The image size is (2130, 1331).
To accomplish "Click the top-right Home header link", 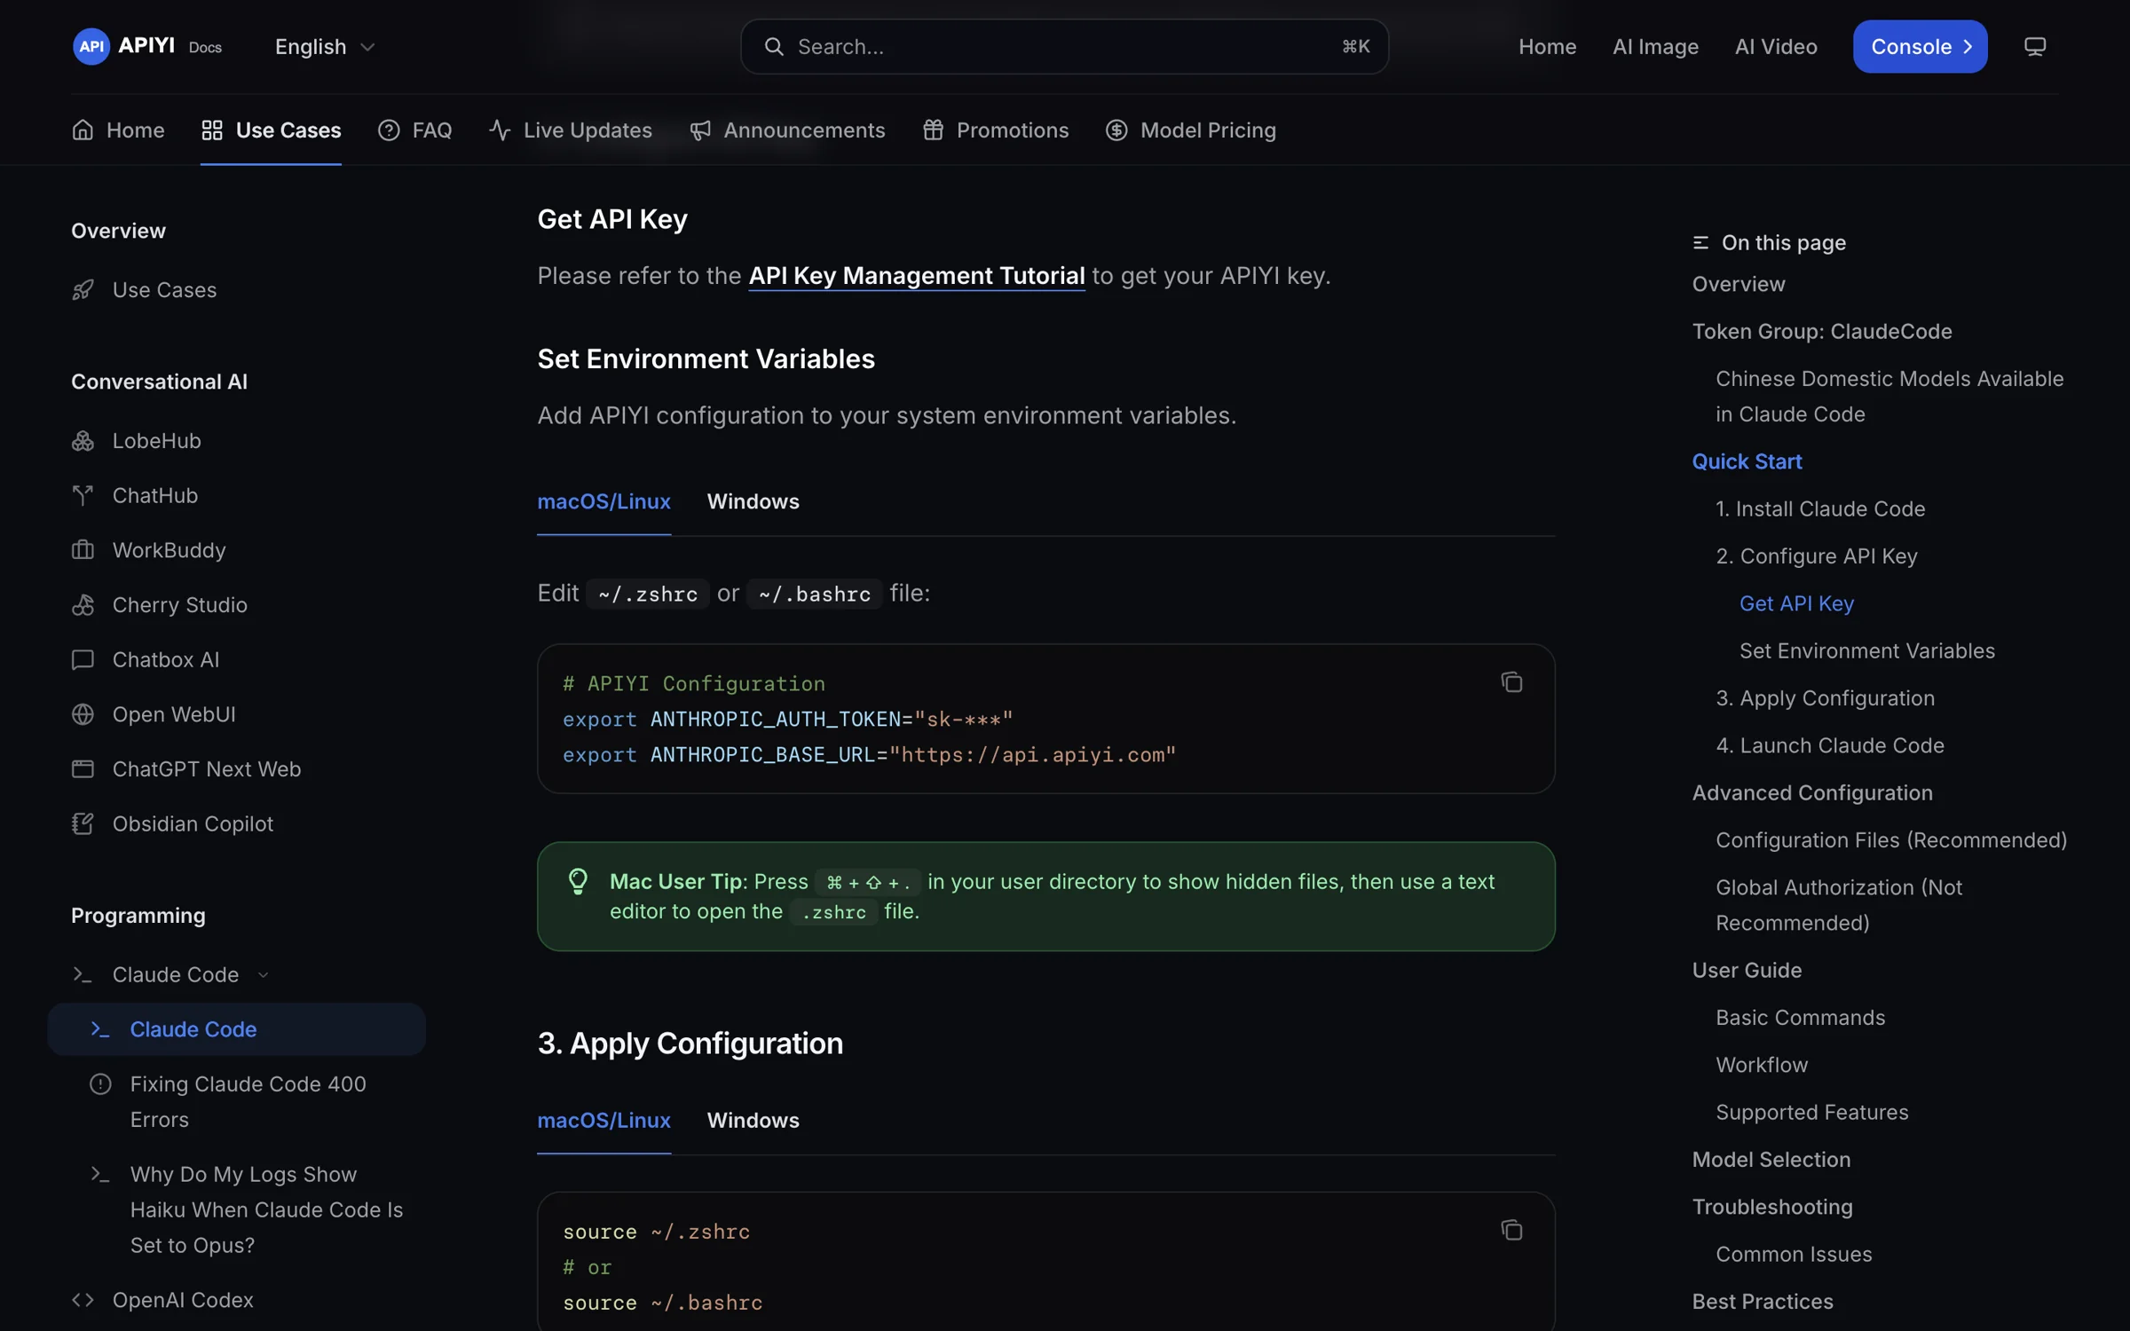I will (1547, 46).
